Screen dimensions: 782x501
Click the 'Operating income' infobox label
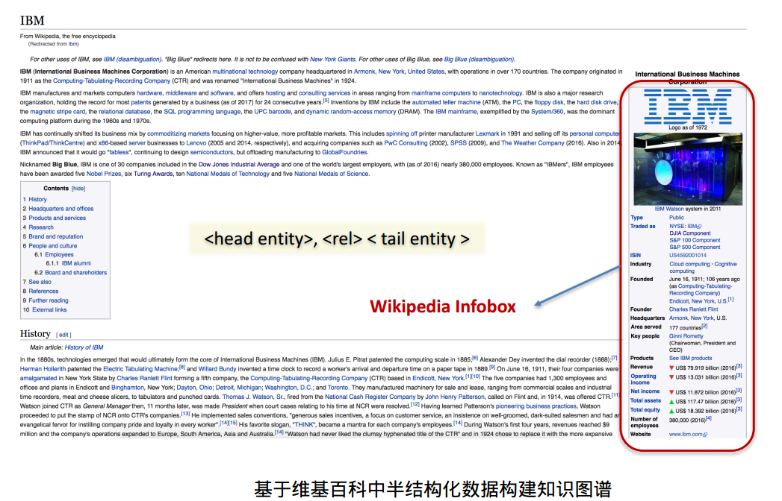[x=643, y=379]
